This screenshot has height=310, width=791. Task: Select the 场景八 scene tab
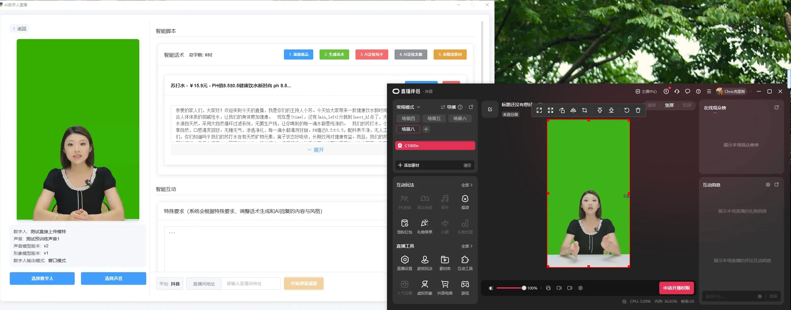pos(408,129)
